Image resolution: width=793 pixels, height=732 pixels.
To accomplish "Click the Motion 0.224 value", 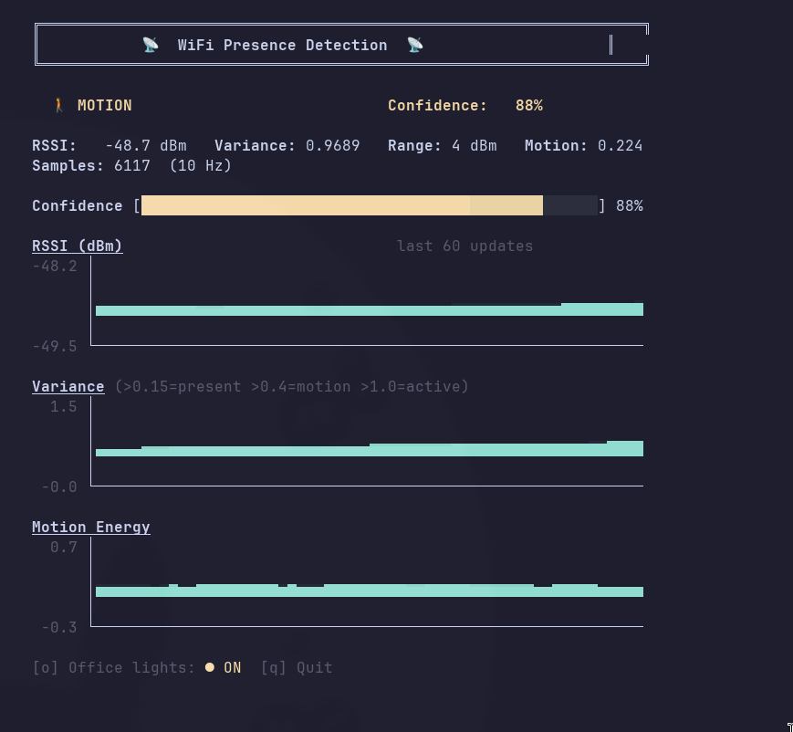I will click(620, 146).
